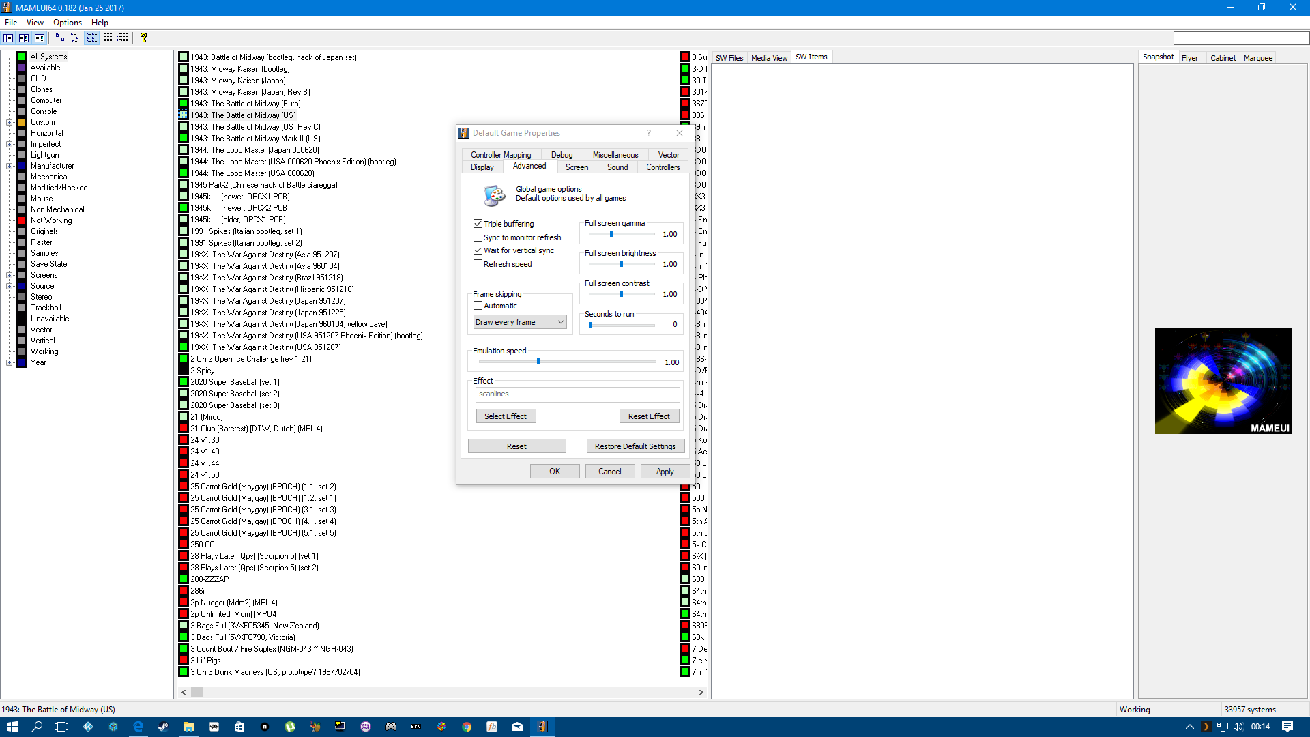1310x737 pixels.
Task: Adjust the Full screen brightness slider
Action: [x=621, y=264]
